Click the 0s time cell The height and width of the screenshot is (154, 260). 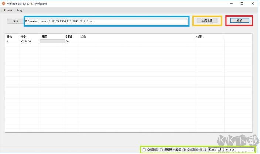(68, 41)
